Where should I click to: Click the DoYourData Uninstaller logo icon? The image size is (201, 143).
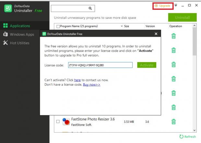[8, 8]
